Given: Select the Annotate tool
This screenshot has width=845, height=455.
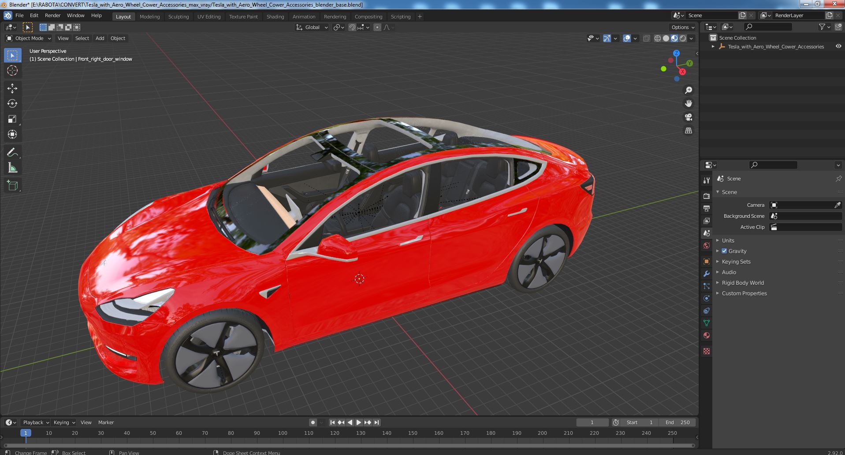Looking at the screenshot, I should pos(12,152).
